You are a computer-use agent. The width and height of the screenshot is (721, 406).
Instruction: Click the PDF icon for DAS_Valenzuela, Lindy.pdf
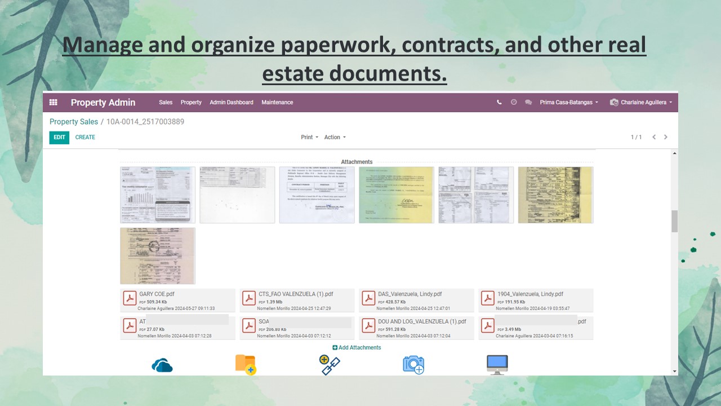coord(369,298)
